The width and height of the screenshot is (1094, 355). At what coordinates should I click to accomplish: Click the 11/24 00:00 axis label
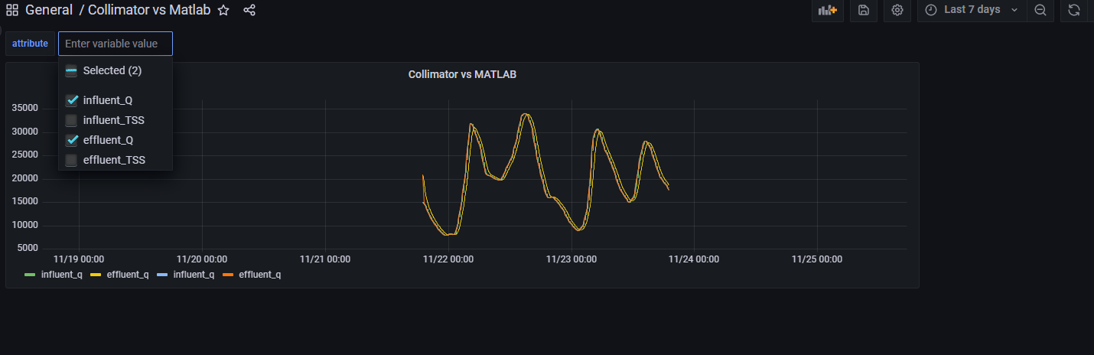click(694, 259)
